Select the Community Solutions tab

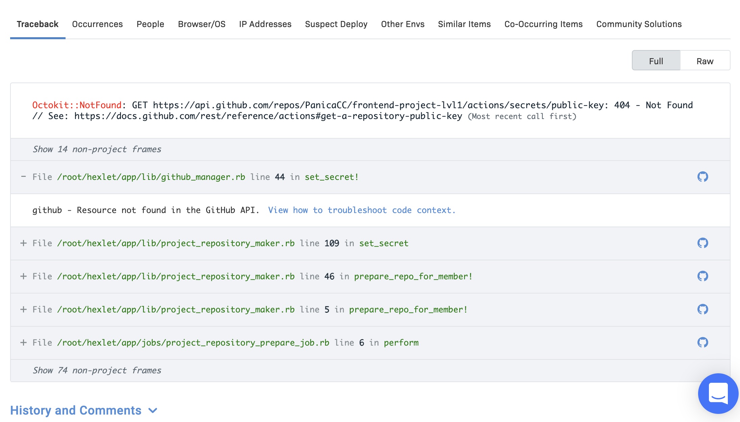pos(639,24)
